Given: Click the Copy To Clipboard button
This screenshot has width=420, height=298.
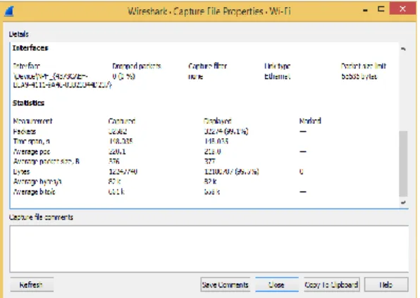Looking at the screenshot, I should (331, 285).
